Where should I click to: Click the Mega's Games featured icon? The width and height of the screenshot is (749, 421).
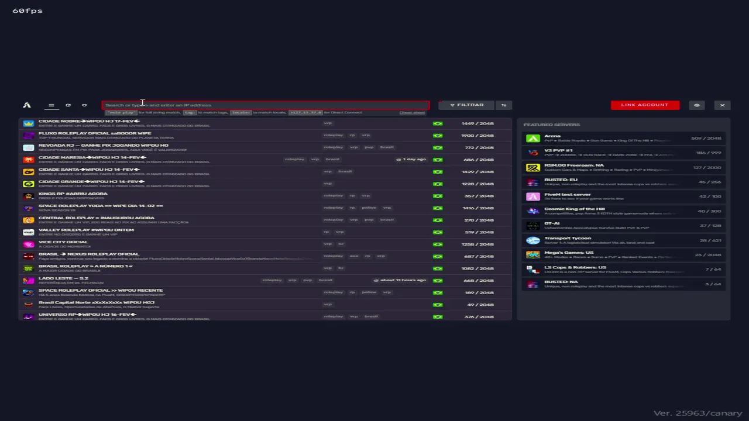(532, 255)
